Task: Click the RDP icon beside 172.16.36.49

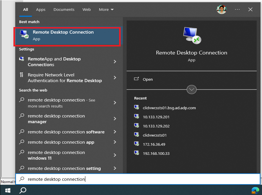Action: [137, 143]
